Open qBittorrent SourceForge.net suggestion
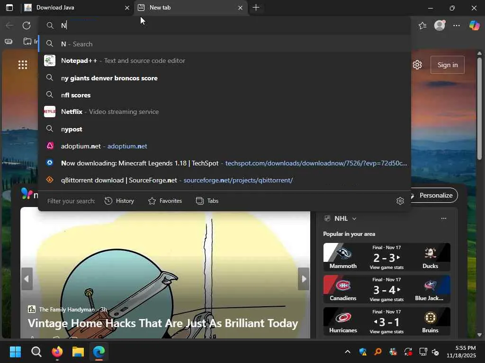485x363 pixels. pyautogui.click(x=225, y=180)
